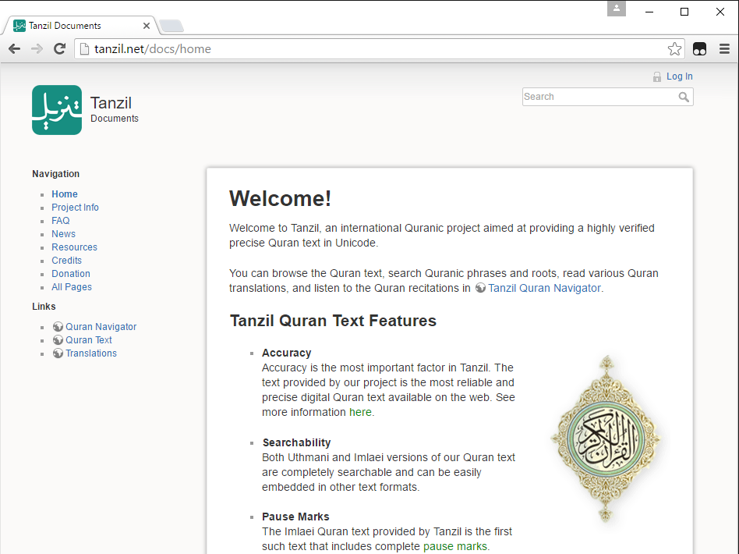Click the globe icon next to Translations
The width and height of the screenshot is (739, 554).
tap(58, 353)
